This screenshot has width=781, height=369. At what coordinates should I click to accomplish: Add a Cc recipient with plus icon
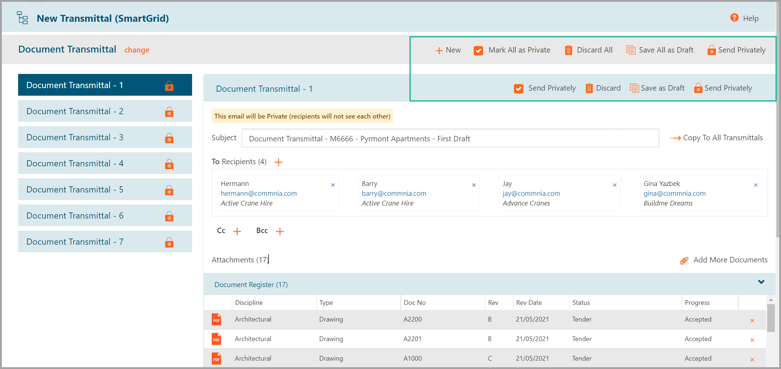(237, 231)
